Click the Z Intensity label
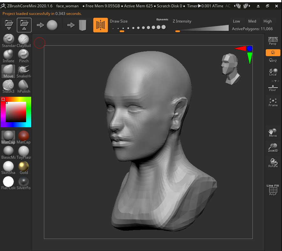The width and height of the screenshot is (282, 251). (182, 21)
